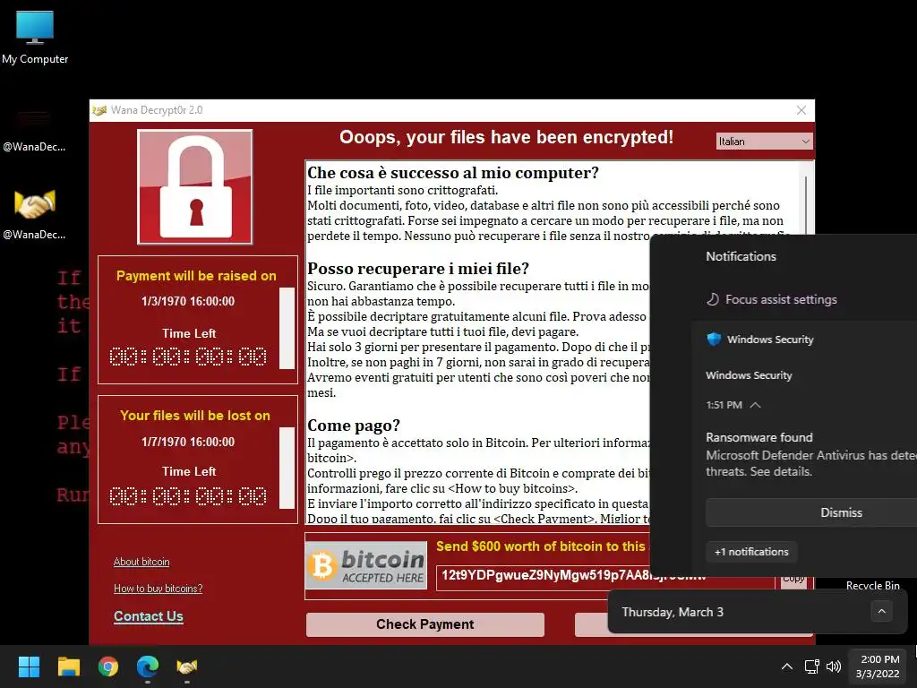The image size is (917, 688).
Task: Click the Windows Security notification header
Action: (x=760, y=340)
